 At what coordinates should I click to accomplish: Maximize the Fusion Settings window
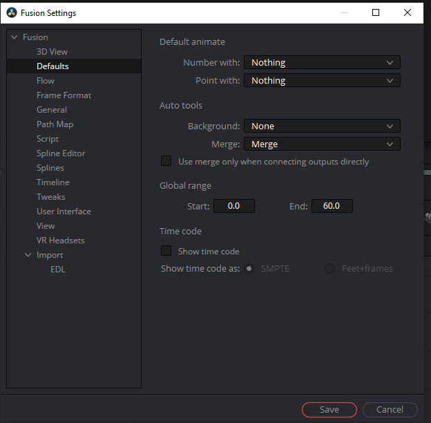376,12
